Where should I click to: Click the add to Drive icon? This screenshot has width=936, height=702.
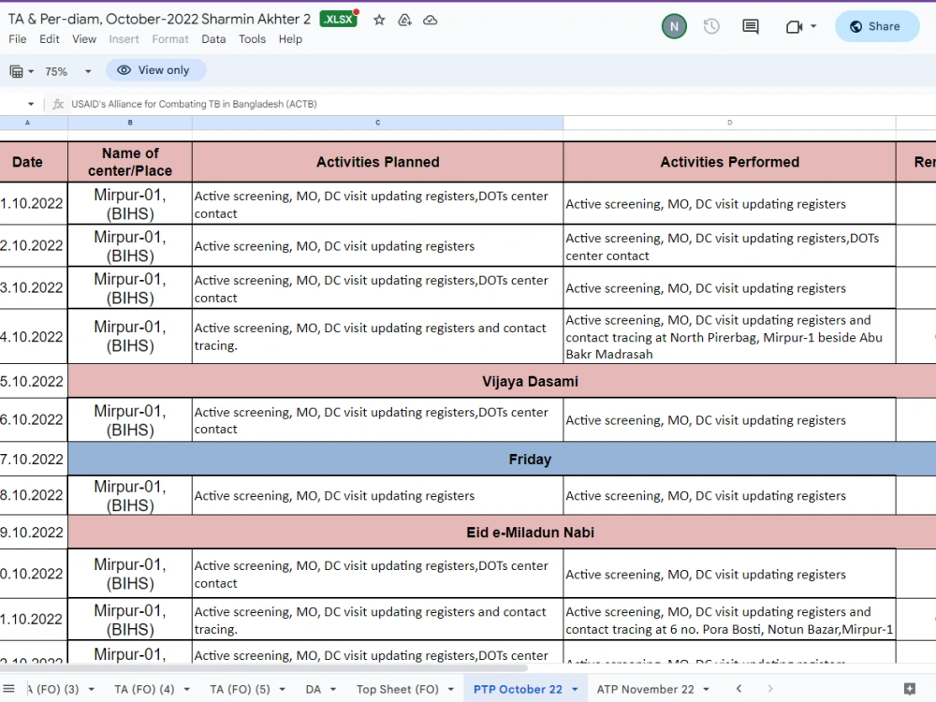tap(404, 21)
